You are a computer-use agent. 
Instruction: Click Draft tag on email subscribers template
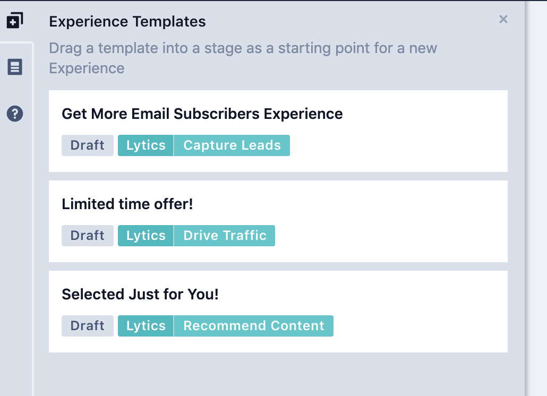click(88, 145)
